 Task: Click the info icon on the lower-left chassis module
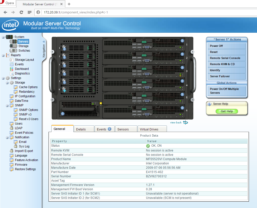[63, 114]
